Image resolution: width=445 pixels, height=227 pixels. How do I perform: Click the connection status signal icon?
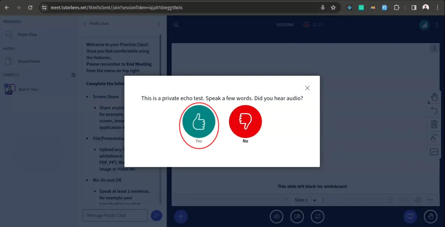[x=424, y=25]
